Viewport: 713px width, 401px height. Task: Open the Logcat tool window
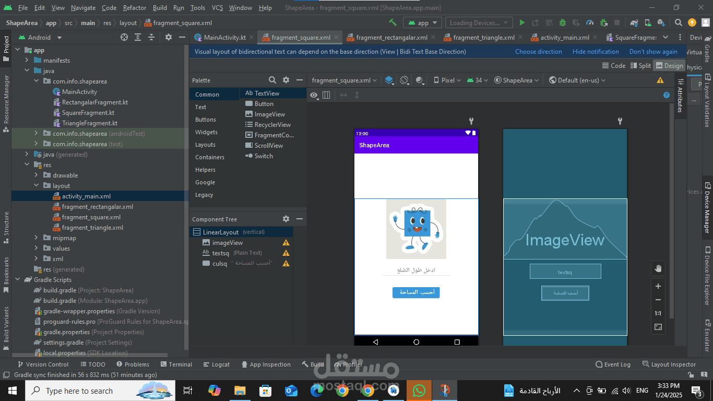[216, 364]
